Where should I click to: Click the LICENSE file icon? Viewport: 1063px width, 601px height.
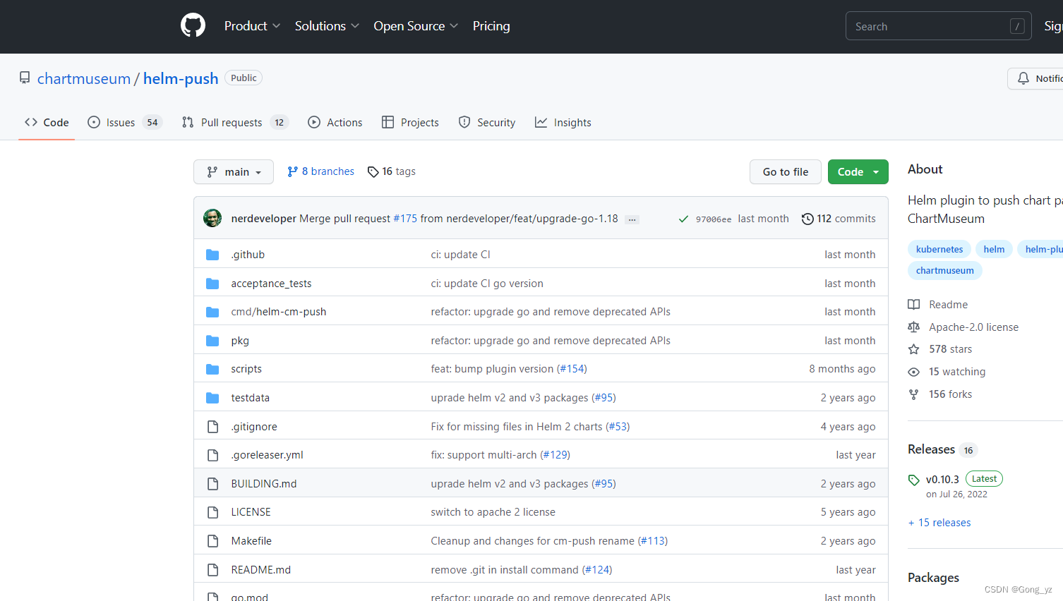click(212, 512)
